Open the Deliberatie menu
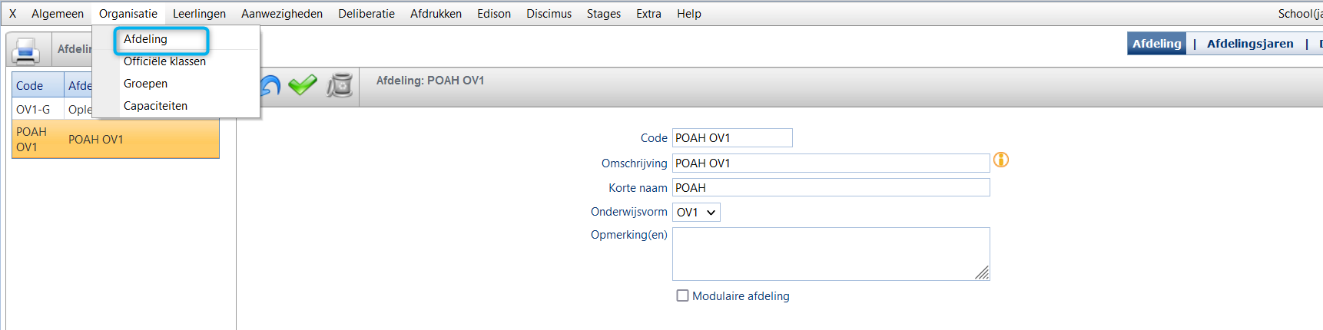 [366, 14]
